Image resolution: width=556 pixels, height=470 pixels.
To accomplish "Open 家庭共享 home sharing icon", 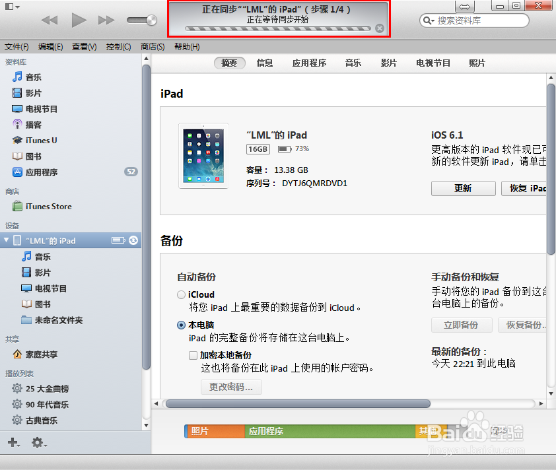I will pyautogui.click(x=17, y=354).
